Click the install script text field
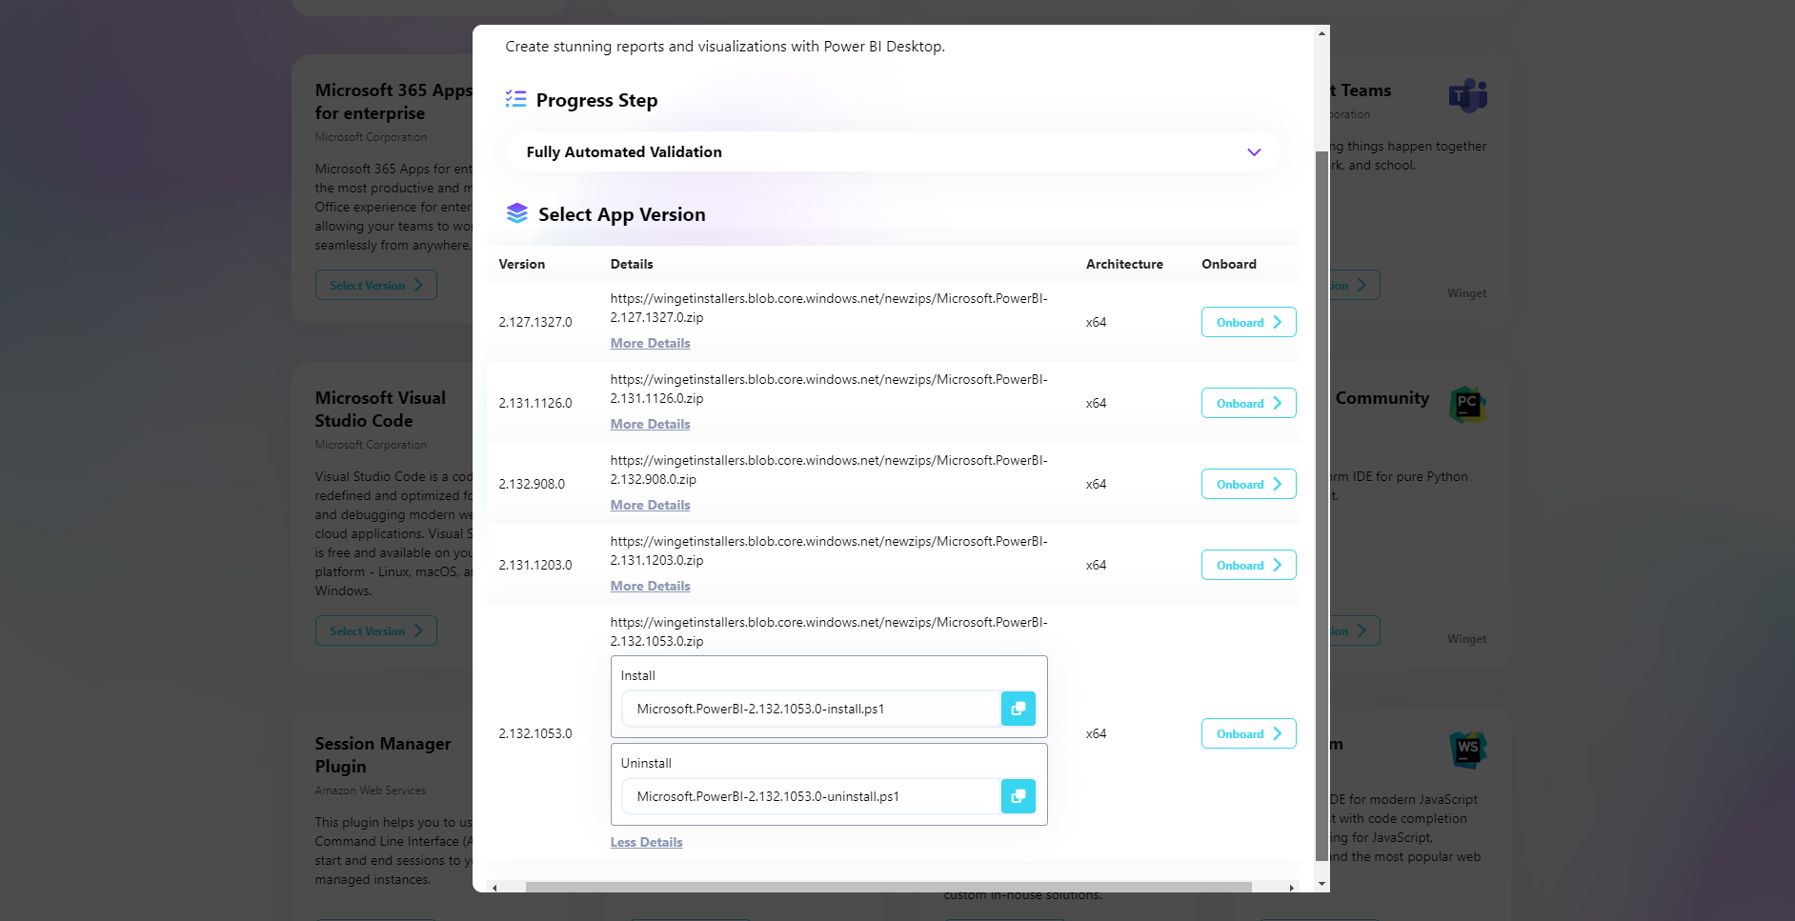Image resolution: width=1795 pixels, height=921 pixels. click(810, 709)
